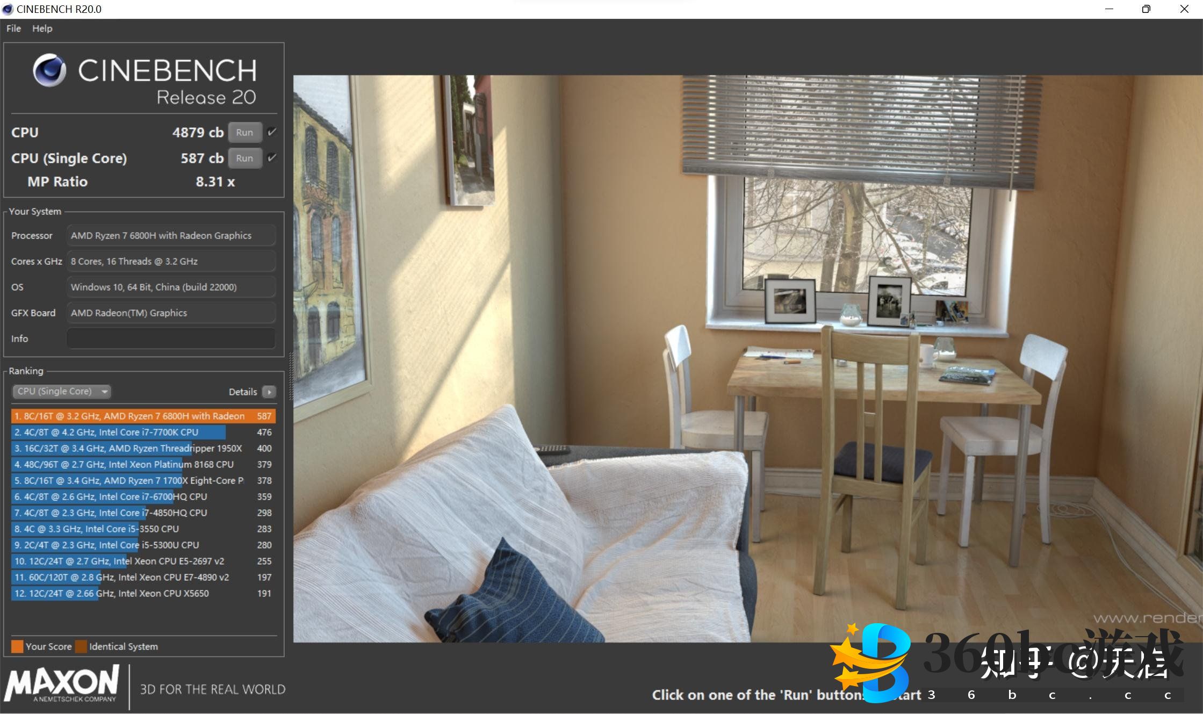The image size is (1203, 714).
Task: Run the CPU Single Core benchmark
Action: pos(244,158)
